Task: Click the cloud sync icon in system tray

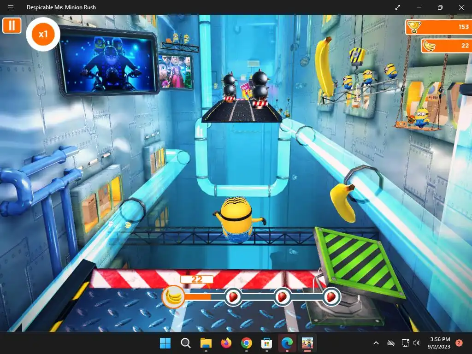Action: tap(391, 343)
